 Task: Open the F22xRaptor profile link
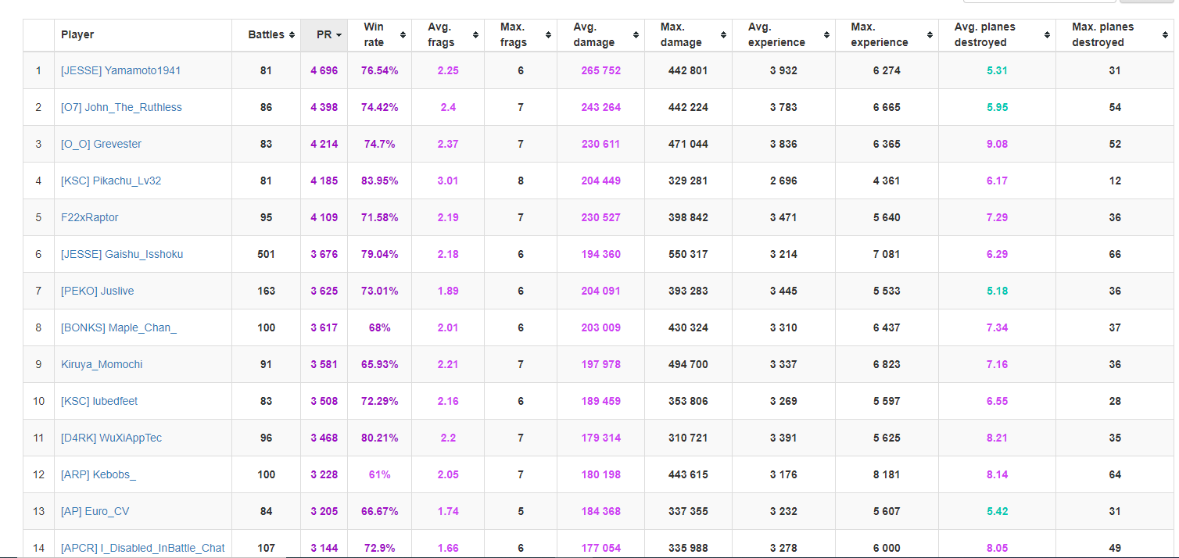[90, 218]
